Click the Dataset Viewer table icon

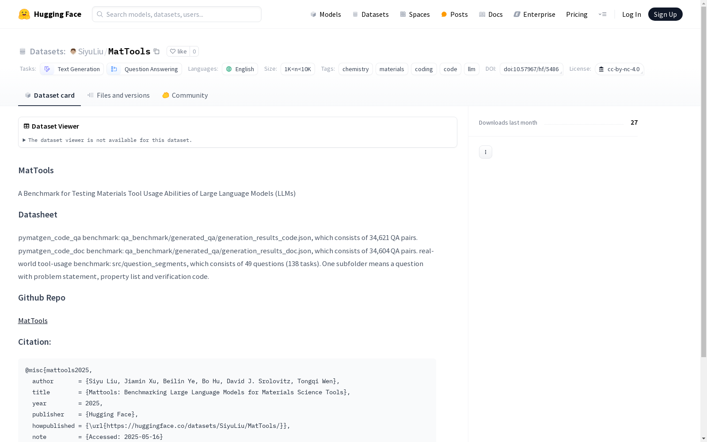[27, 126]
